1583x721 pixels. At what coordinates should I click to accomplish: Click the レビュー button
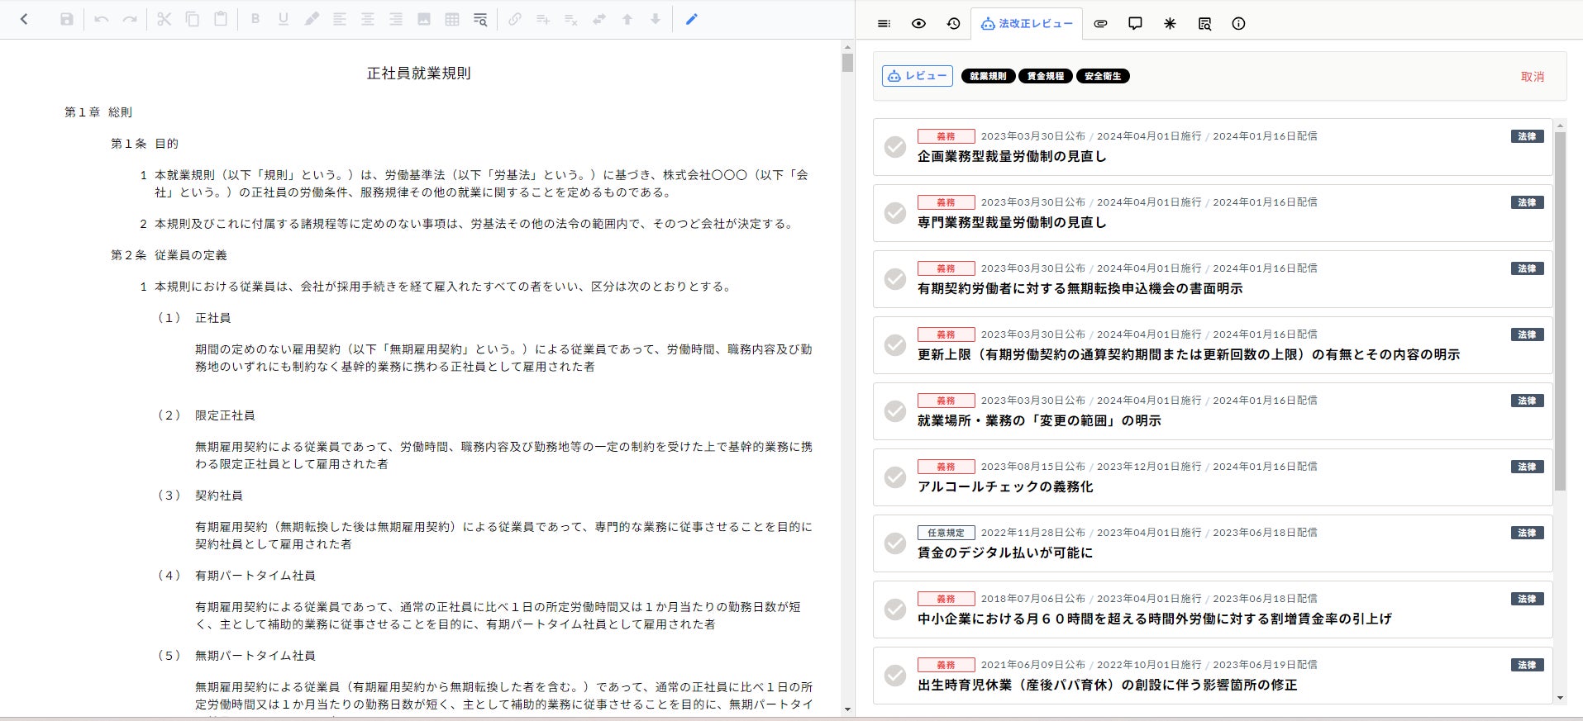918,76
